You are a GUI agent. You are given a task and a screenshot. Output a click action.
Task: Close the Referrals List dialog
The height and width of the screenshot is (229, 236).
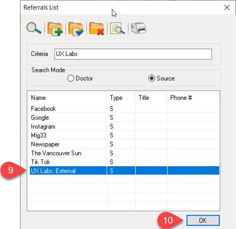coord(227,8)
